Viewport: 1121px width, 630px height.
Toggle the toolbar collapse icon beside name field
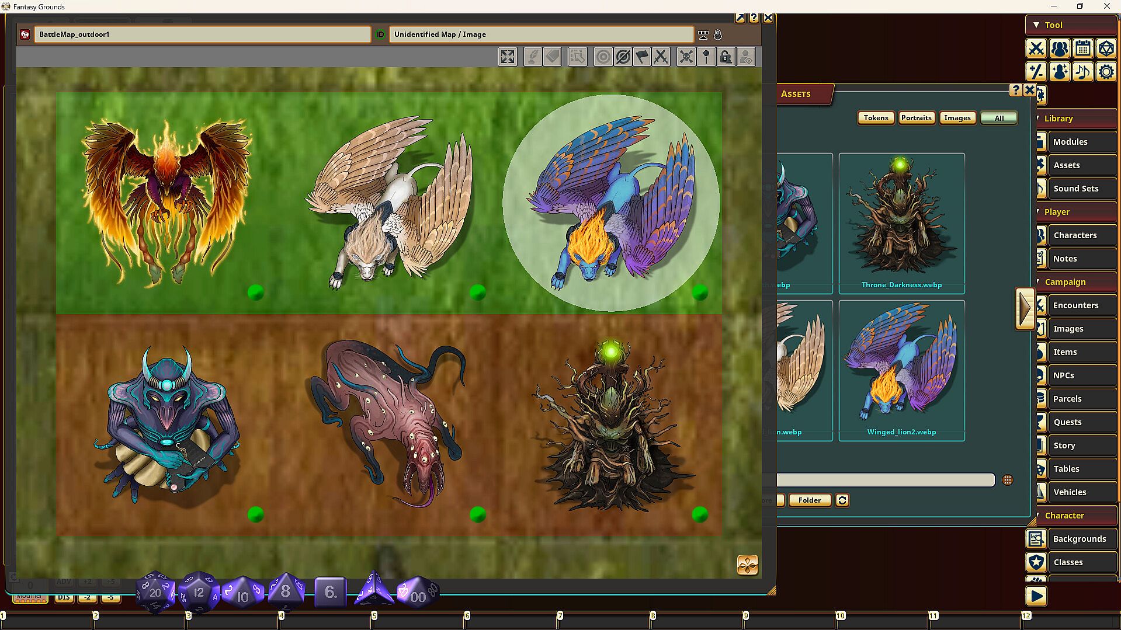[x=703, y=35]
